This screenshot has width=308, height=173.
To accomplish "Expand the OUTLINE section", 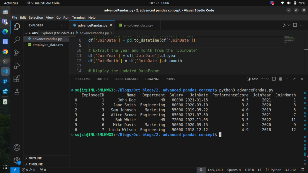I will point(35,158).
